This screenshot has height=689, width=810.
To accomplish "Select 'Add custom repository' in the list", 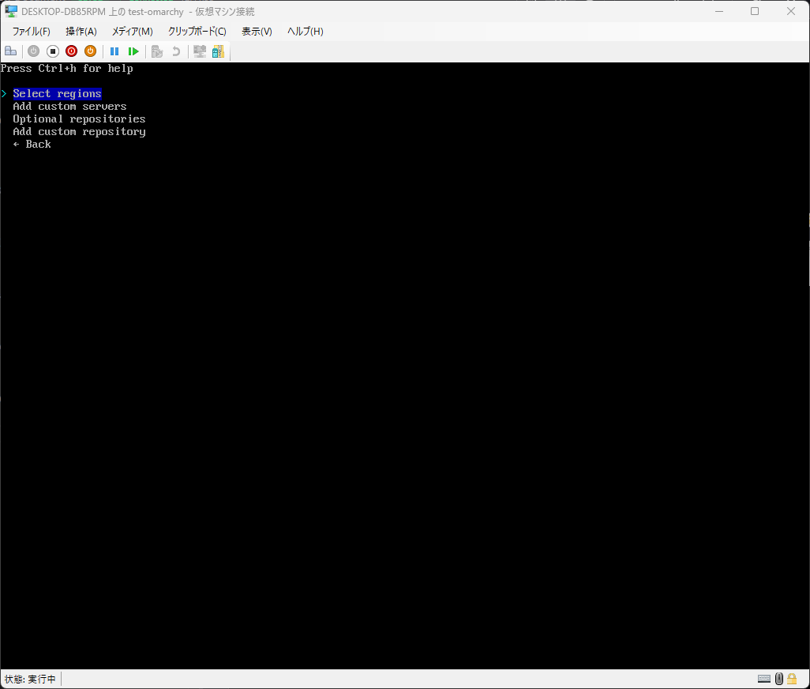I will (79, 132).
